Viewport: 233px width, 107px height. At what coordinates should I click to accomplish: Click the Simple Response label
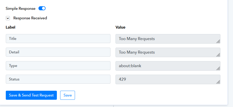coord(20,9)
